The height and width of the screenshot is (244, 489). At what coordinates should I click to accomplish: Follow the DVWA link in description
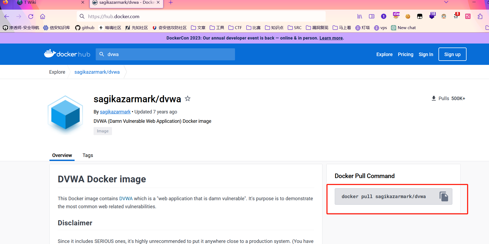(x=126, y=199)
